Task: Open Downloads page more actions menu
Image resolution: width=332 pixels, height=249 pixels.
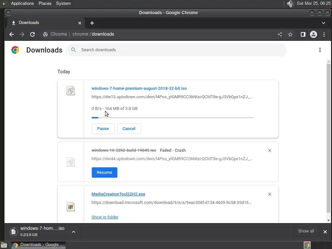Action: (x=320, y=50)
